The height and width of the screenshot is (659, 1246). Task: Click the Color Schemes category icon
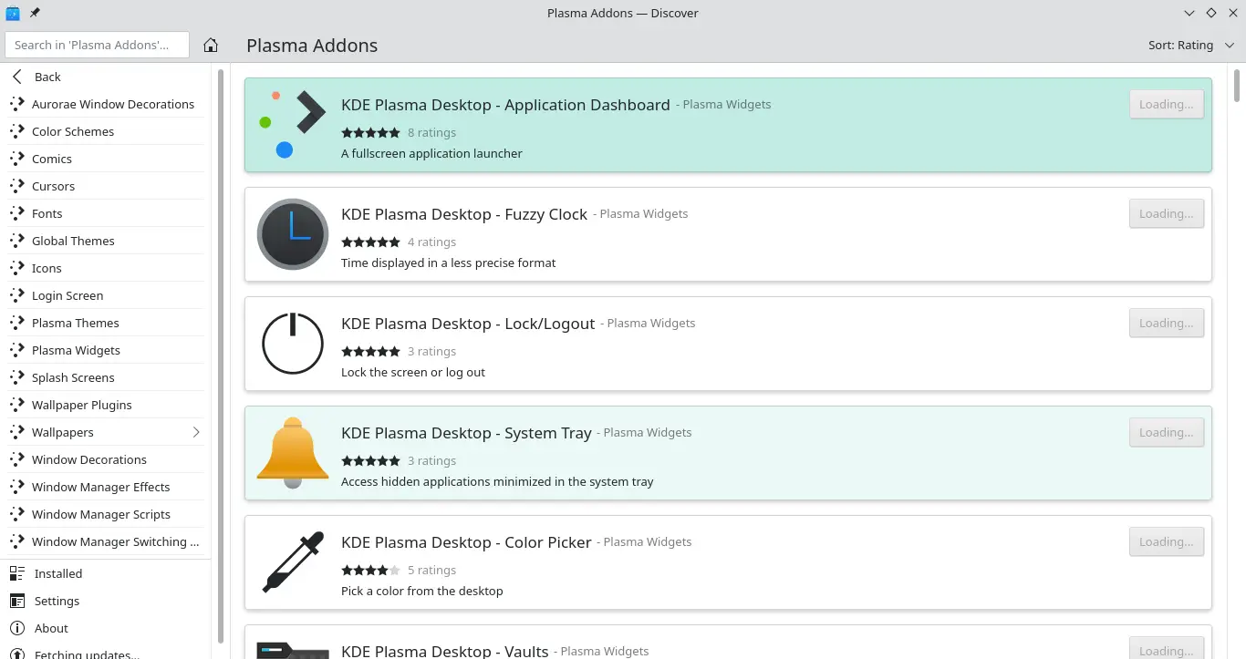[17, 131]
